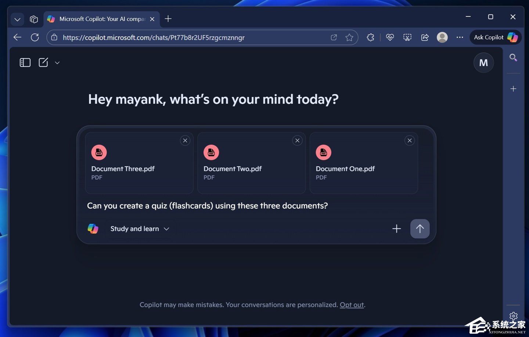Open Edge sidebar search icon

point(513,58)
